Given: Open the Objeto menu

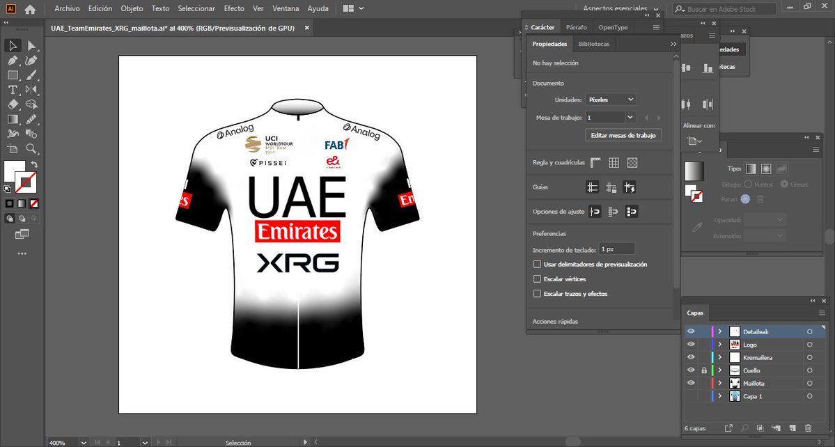Looking at the screenshot, I should [132, 8].
